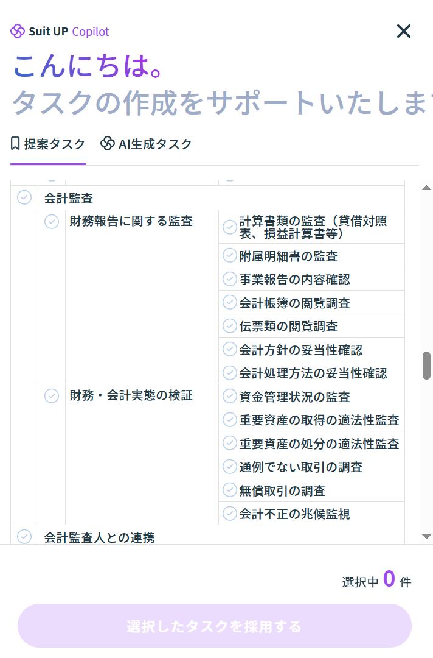Check the 会計不正の兆候監視 circle icon

229,514
